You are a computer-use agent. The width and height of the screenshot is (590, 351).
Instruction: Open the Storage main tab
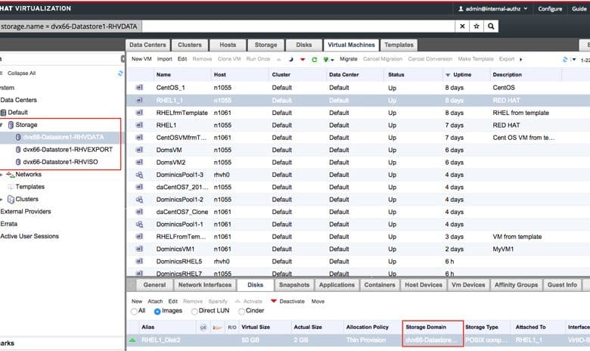point(265,45)
